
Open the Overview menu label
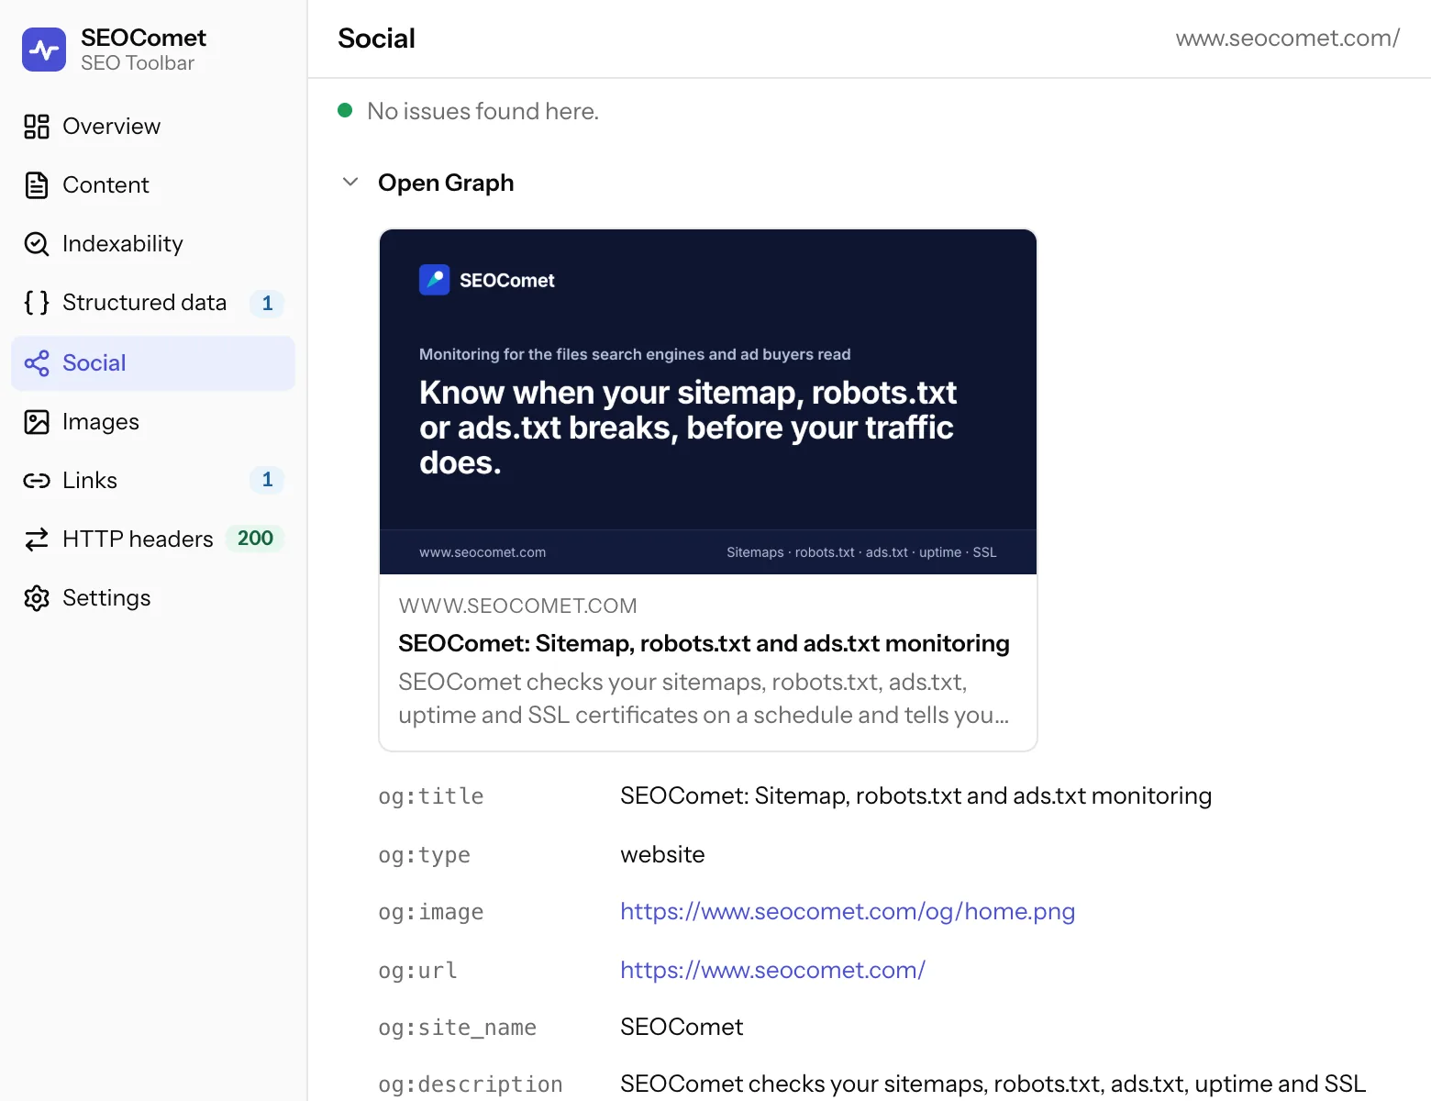coord(112,127)
